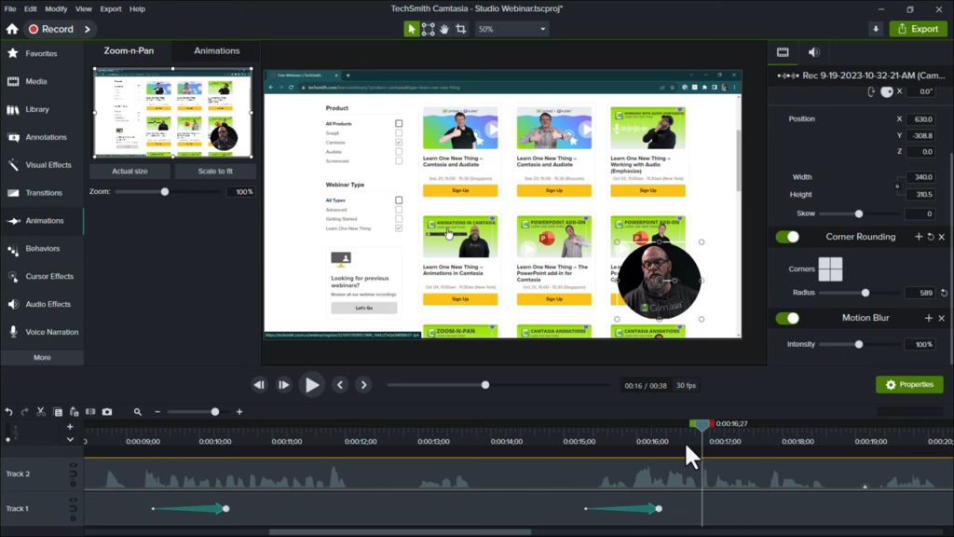Take a snapshot with camera icon
The width and height of the screenshot is (954, 537).
107,412
